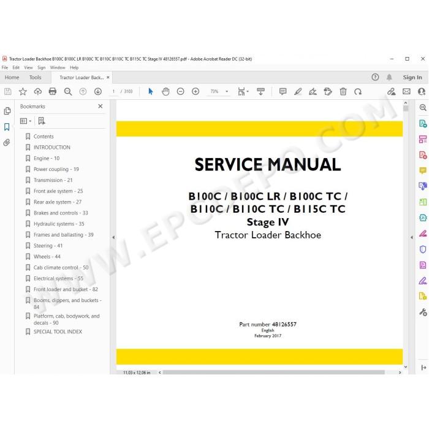Open the View menu
Screen dimensions: 429x429
(28, 67)
